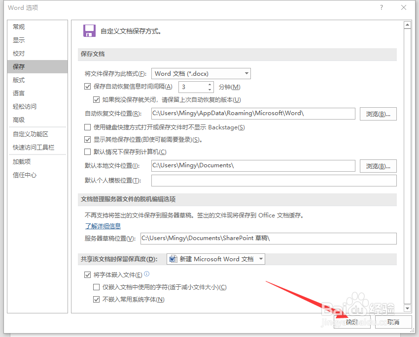Click 浏览 button for default local location

point(378,166)
